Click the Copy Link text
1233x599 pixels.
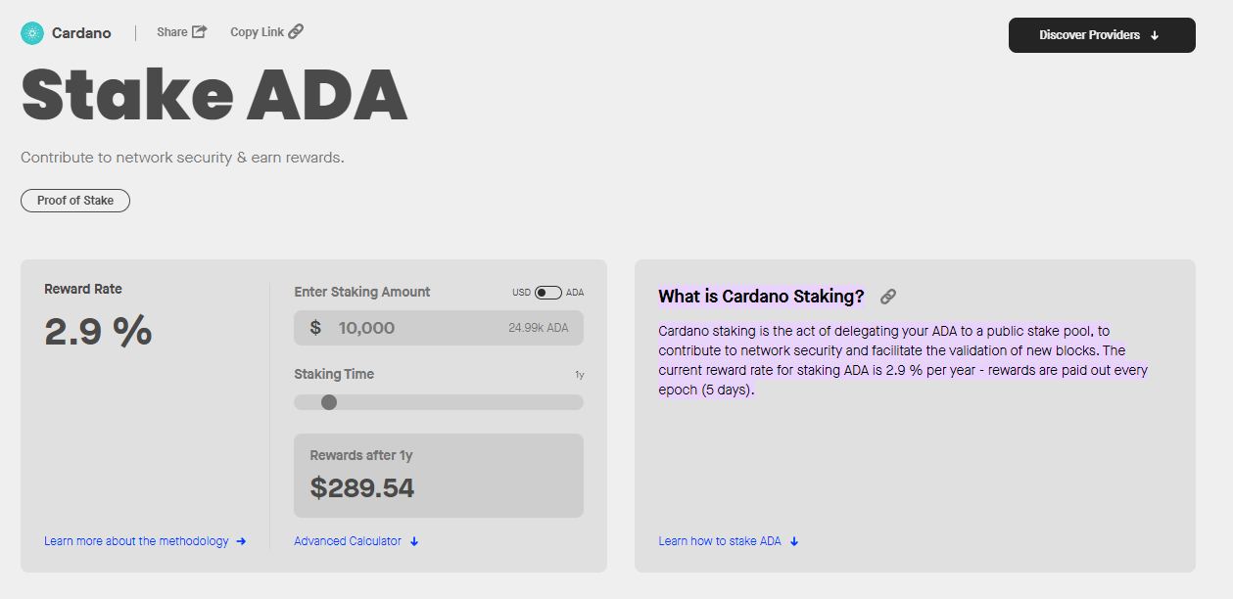(x=257, y=32)
